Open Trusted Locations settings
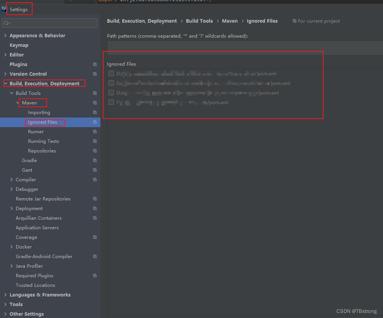The height and width of the screenshot is (318, 383). pos(35,285)
